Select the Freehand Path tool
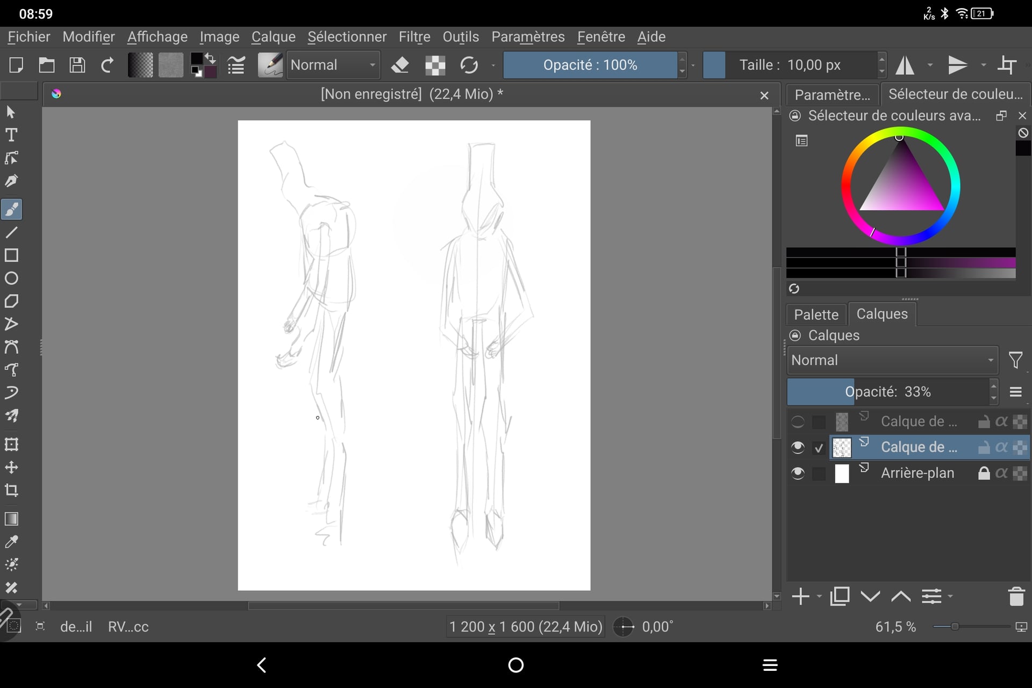 (11, 370)
